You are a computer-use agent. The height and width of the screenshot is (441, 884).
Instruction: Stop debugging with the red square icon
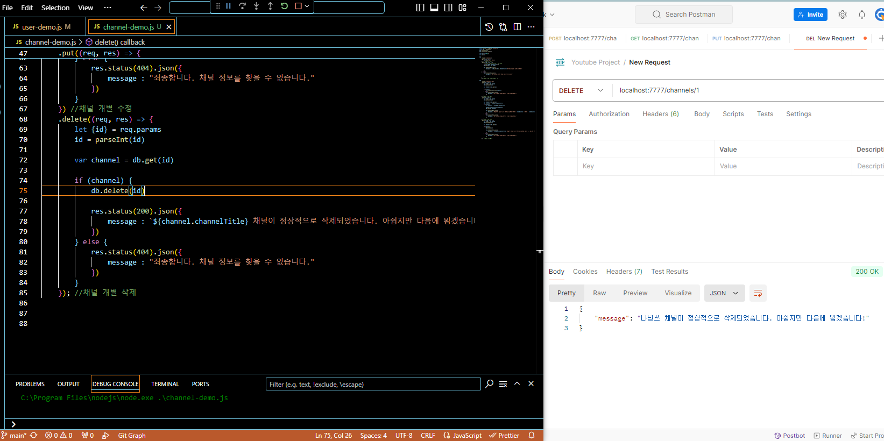(x=298, y=6)
